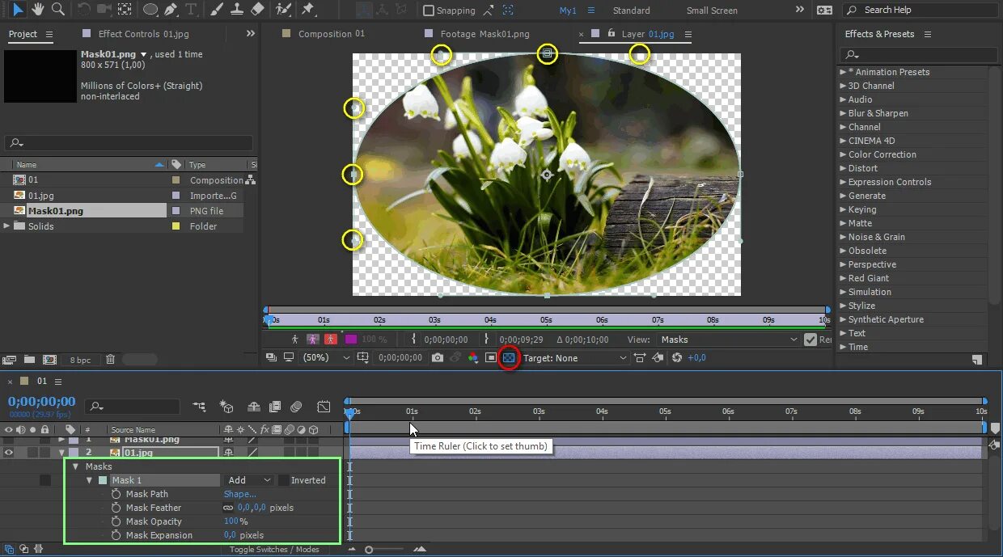This screenshot has width=1003, height=557.
Task: Enable the Snapping checkbox
Action: (429, 11)
